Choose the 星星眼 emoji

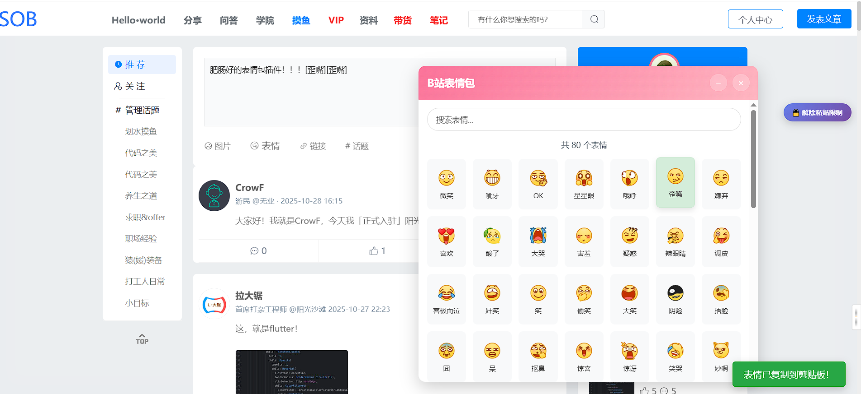click(584, 184)
